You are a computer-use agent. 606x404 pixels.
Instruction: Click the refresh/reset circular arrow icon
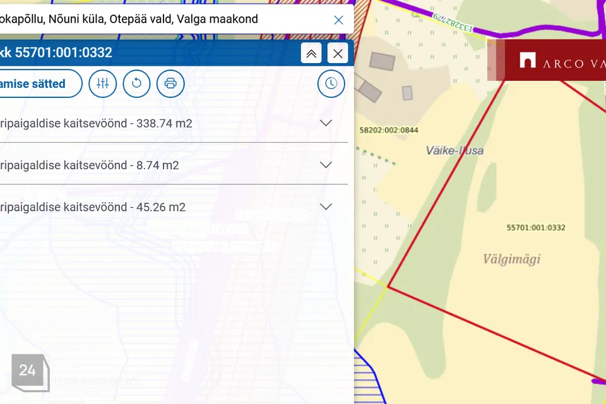[x=136, y=83]
